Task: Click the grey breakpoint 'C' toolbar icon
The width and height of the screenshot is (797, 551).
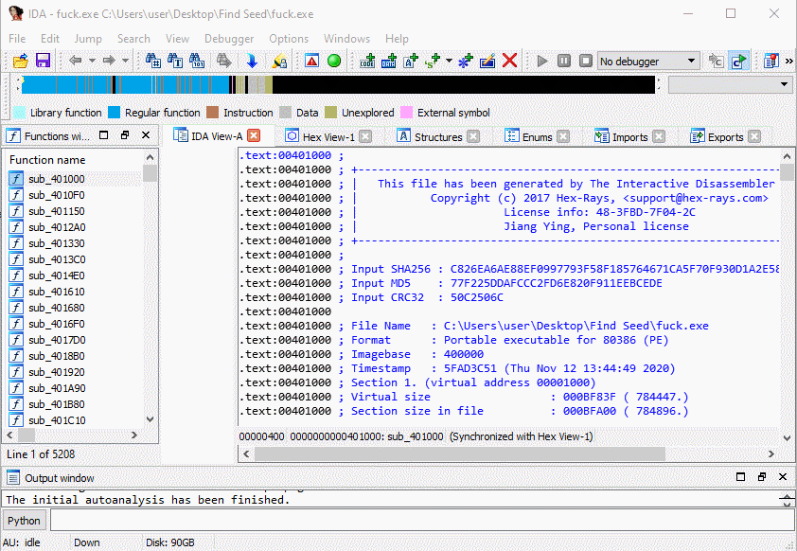Action: coord(717,61)
